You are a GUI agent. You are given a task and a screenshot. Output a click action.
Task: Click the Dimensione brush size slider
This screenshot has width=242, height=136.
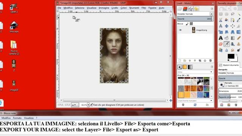[x=230, y=91]
